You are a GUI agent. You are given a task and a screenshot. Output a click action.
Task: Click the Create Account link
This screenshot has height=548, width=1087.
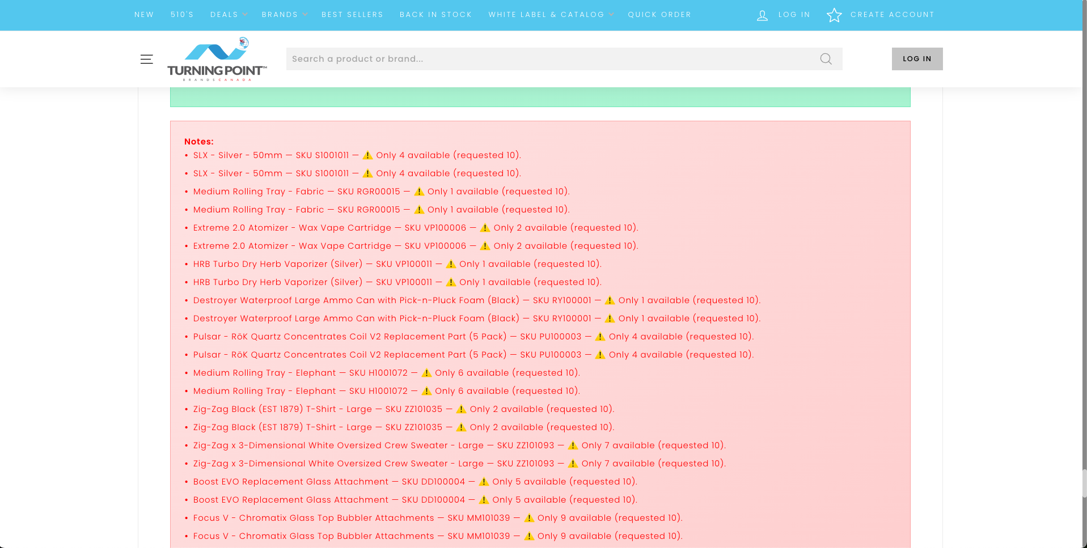click(x=892, y=15)
